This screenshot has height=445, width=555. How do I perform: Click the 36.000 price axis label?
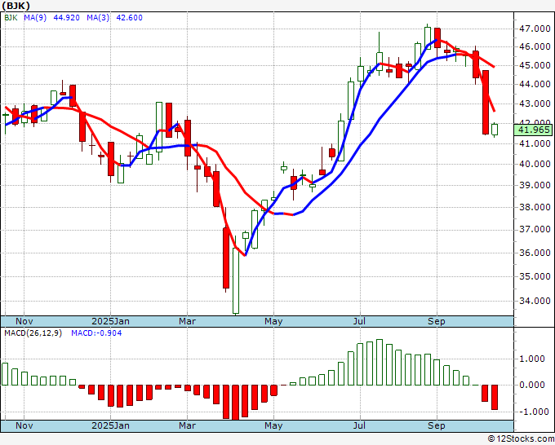[535, 253]
